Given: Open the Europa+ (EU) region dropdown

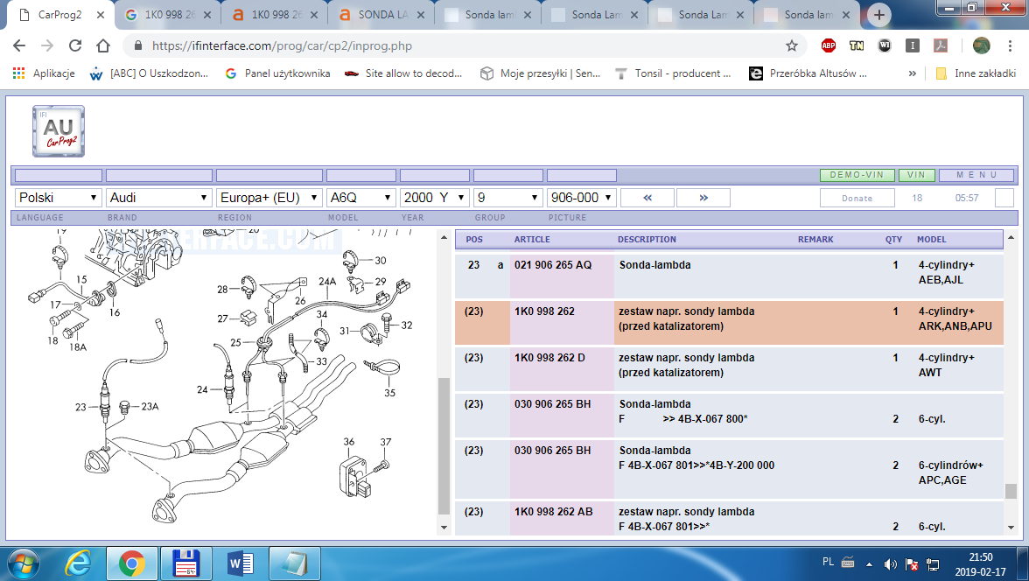Looking at the screenshot, I should [269, 198].
